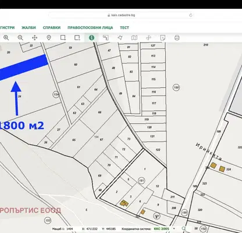
Task: Click the X coordinate value 4711332
Action: (92, 229)
